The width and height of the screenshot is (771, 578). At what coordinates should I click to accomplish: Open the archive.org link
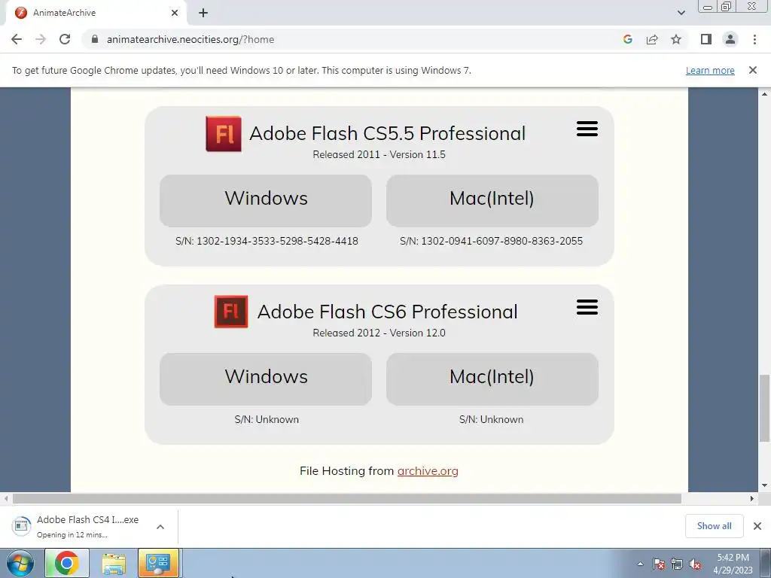click(x=428, y=471)
